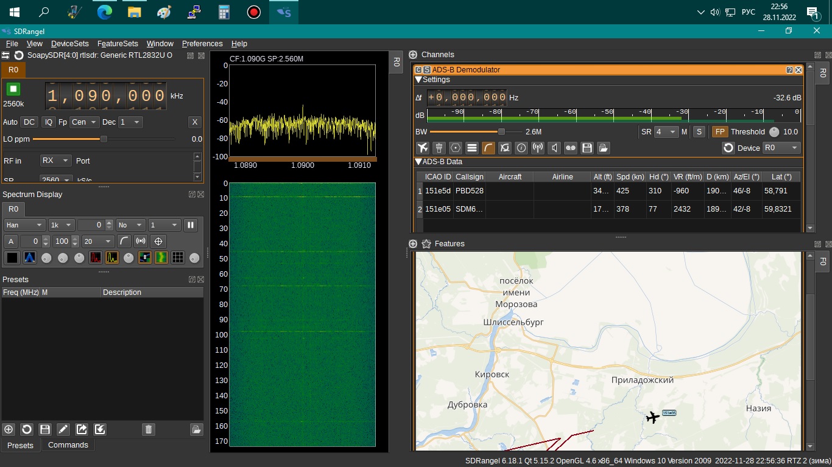Open the Preferences menu

point(202,44)
